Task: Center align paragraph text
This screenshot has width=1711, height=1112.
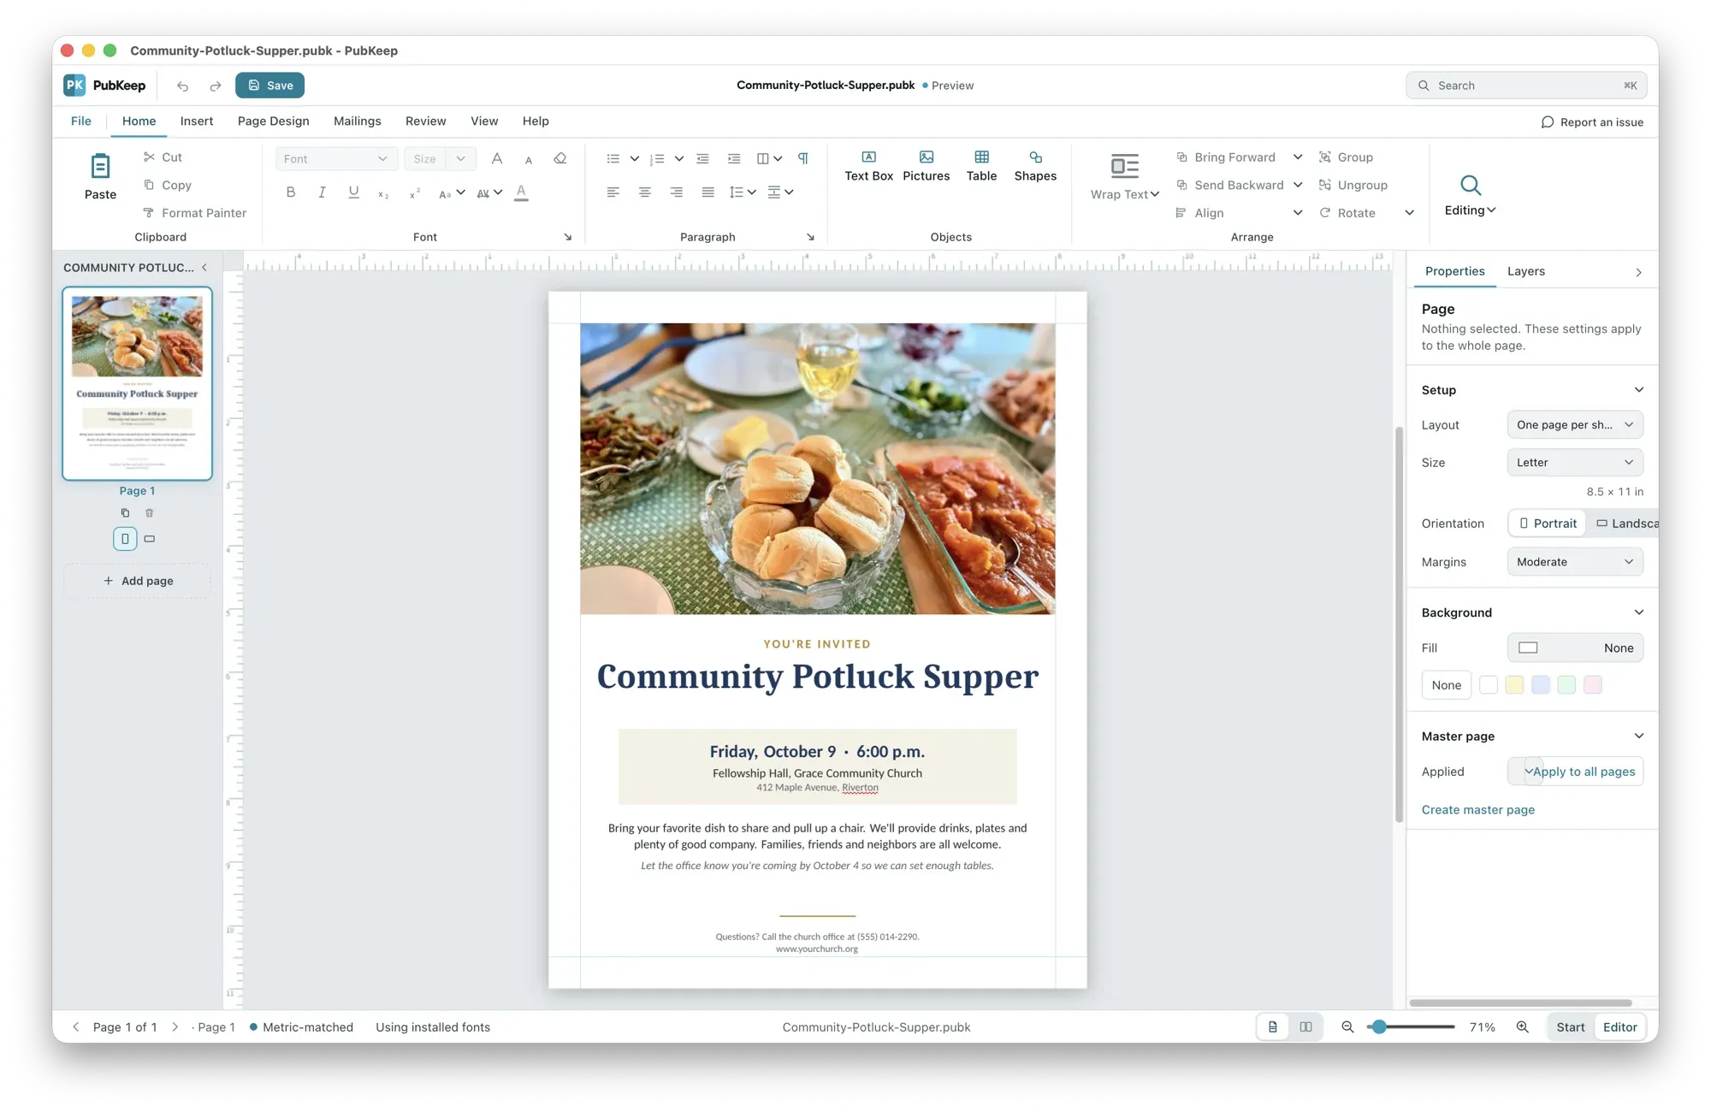Action: coord(644,192)
